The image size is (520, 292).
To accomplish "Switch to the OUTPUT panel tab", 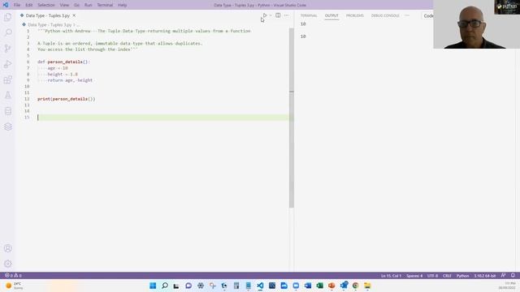I will coord(331,15).
